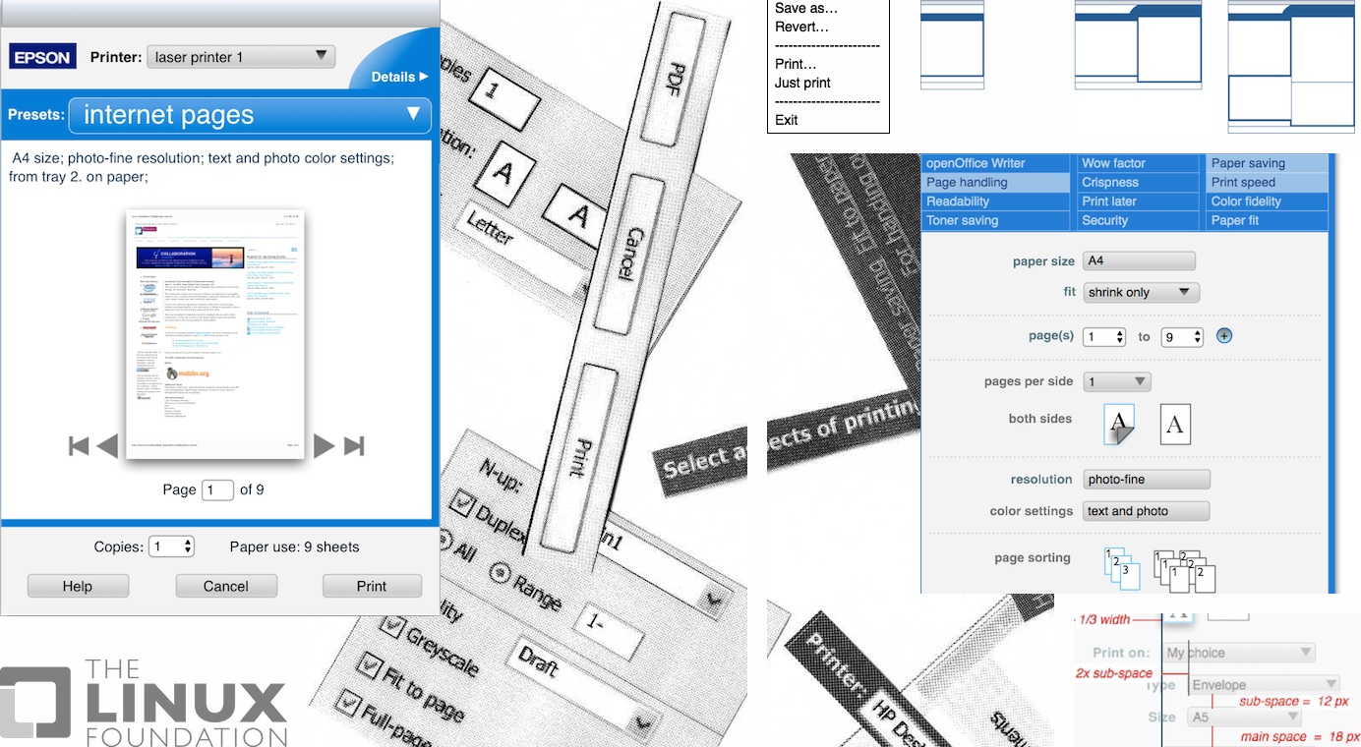Screen dimensions: 1361x747
Task: Go to previous preview page
Action: pos(107,446)
